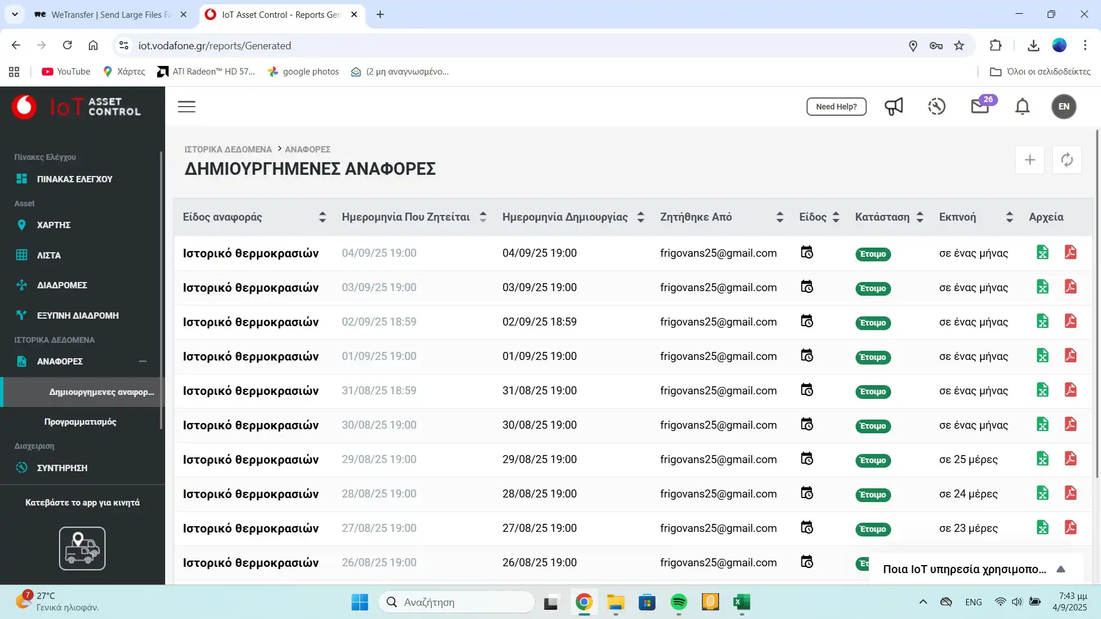Toggle the hamburger sidebar menu
This screenshot has height=619, width=1101.
pos(186,107)
